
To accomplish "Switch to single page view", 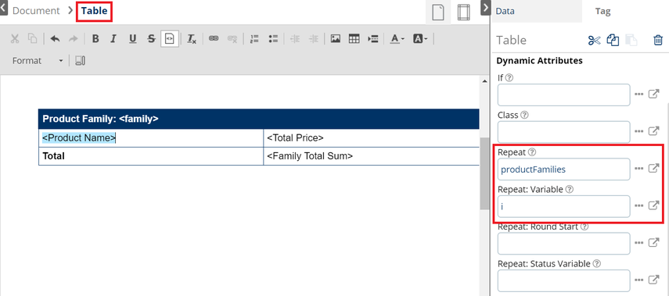I will tap(438, 12).
